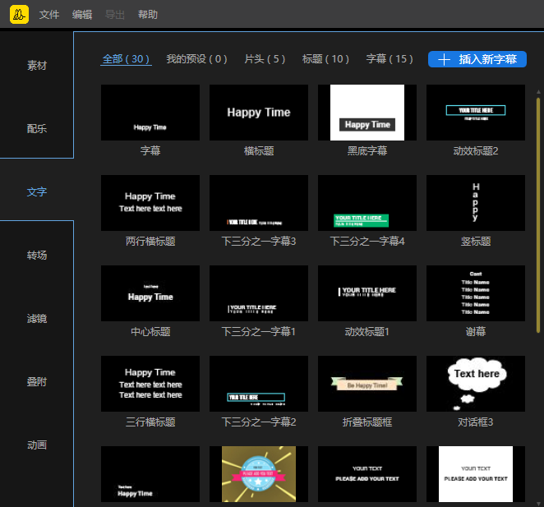Select the 叠附 sidebar tab
544x507 pixels.
(x=37, y=381)
